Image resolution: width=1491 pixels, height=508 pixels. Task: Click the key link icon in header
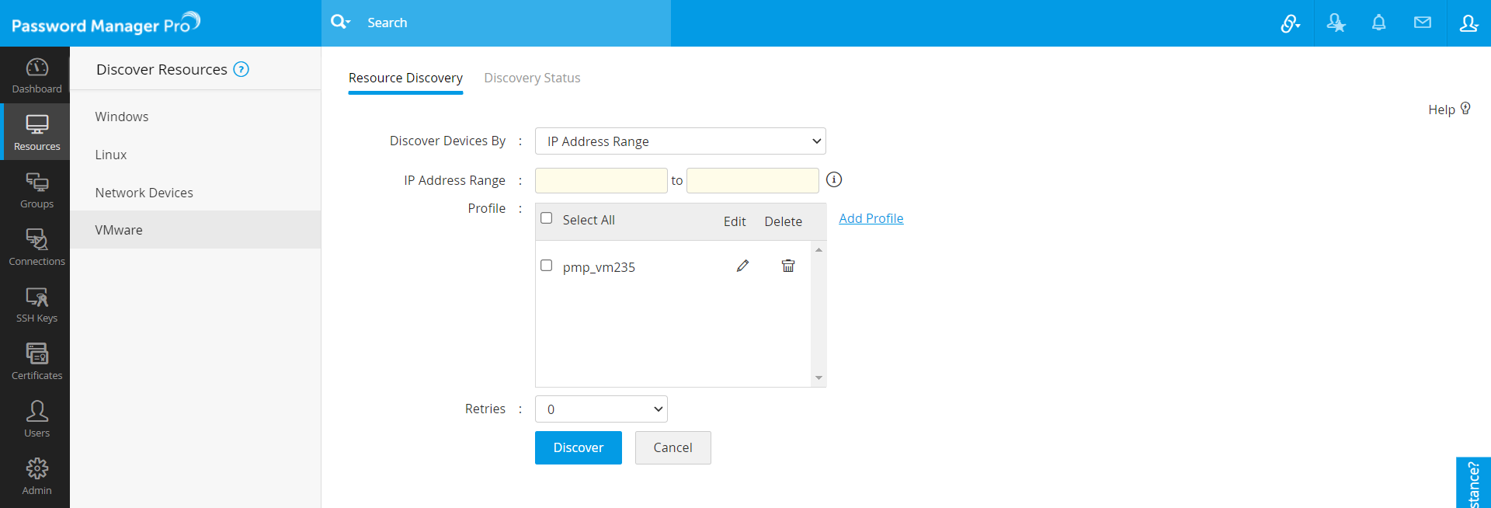1290,23
